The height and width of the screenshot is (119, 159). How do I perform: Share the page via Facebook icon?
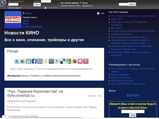pyautogui.click(x=34, y=61)
